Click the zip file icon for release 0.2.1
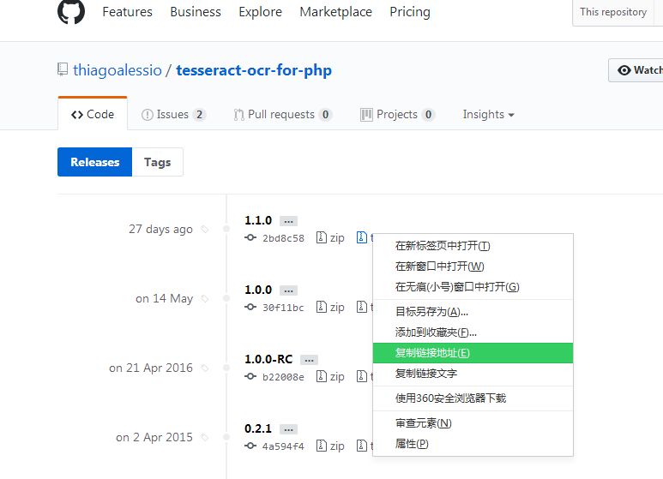Image resolution: width=663 pixels, height=479 pixels. (322, 446)
